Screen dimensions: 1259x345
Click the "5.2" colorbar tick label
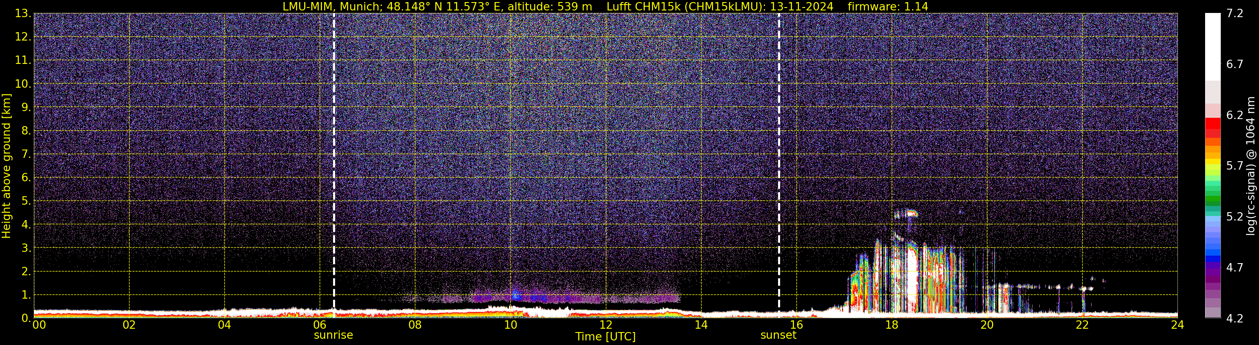(1235, 217)
